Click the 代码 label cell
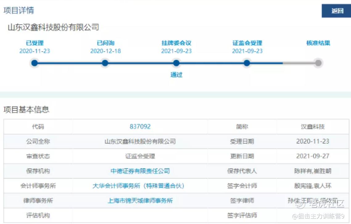 pos(38,127)
